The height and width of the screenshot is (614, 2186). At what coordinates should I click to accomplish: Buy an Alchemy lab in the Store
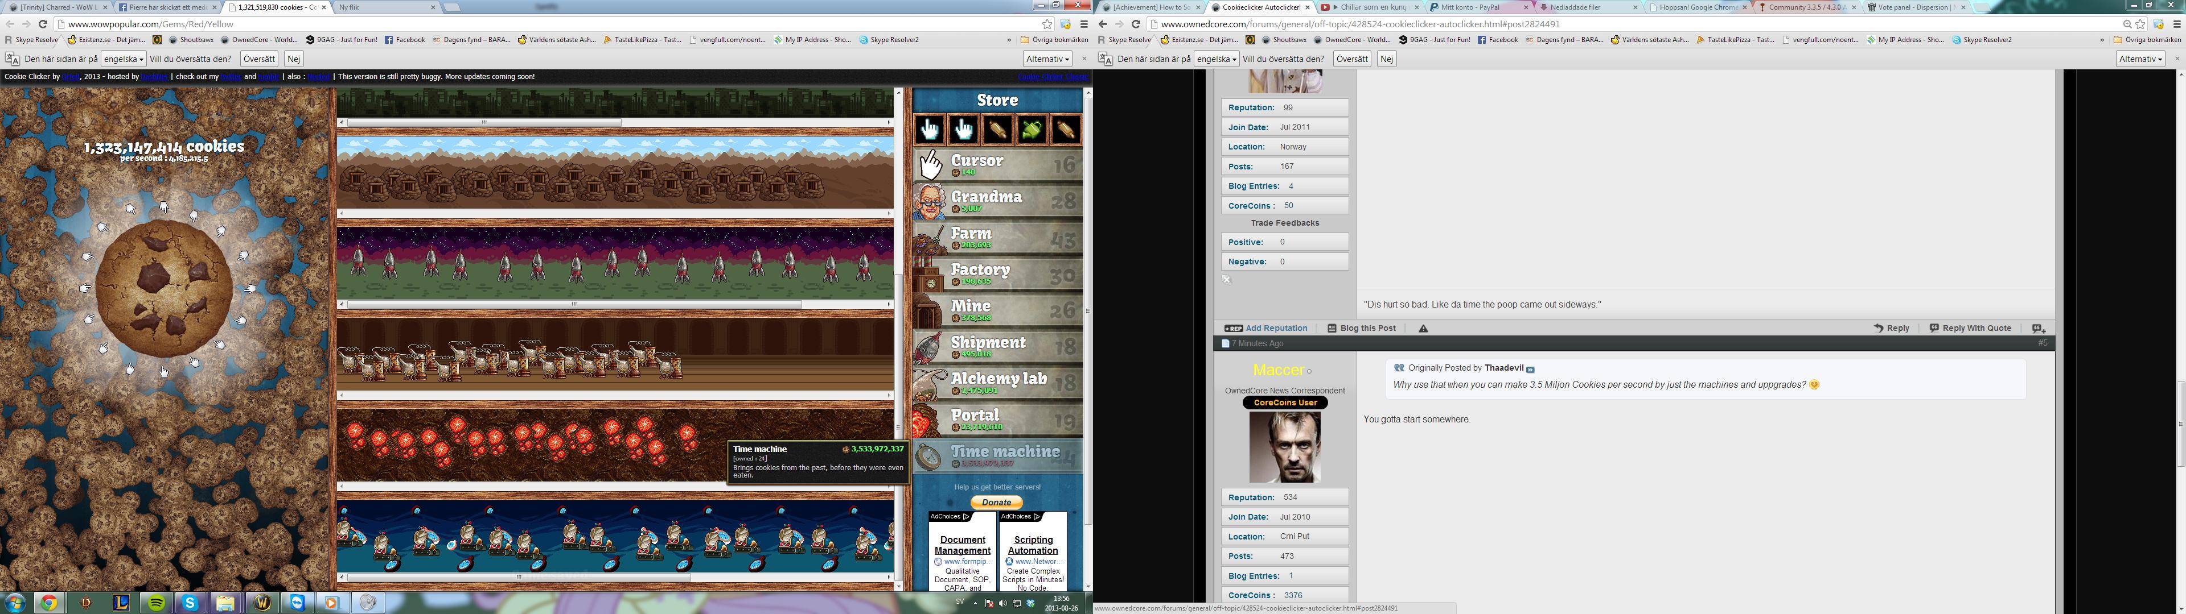click(x=997, y=383)
